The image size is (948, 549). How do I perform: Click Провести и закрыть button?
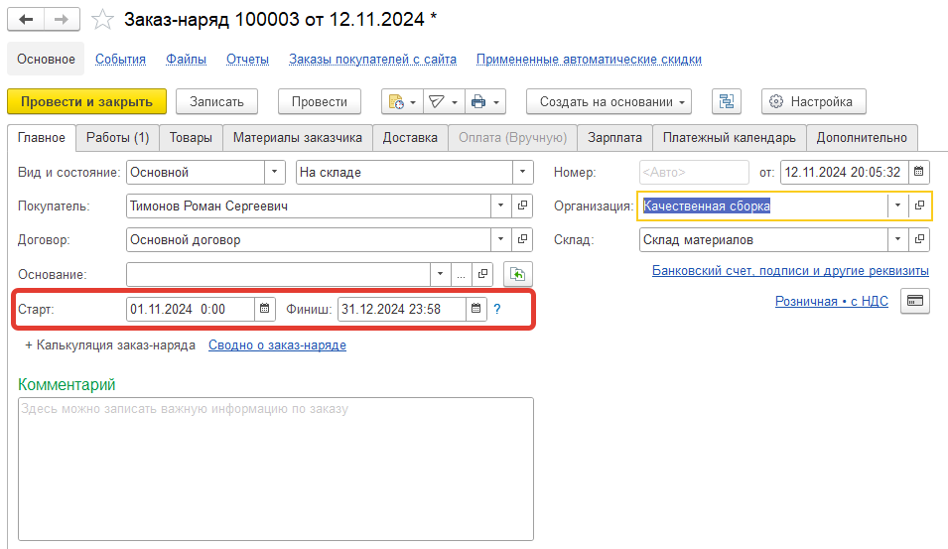point(86,101)
